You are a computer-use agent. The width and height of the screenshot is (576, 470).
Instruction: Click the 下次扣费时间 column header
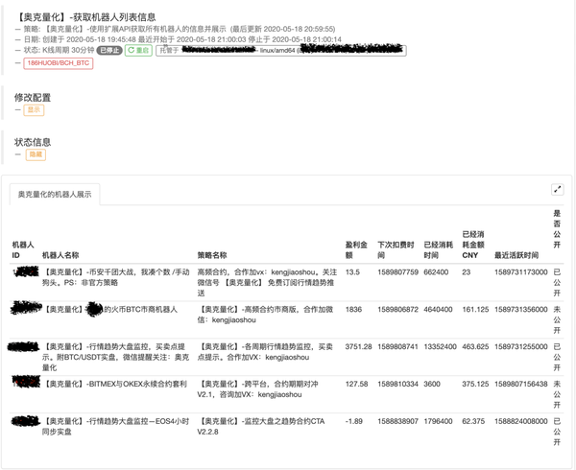pos(397,250)
